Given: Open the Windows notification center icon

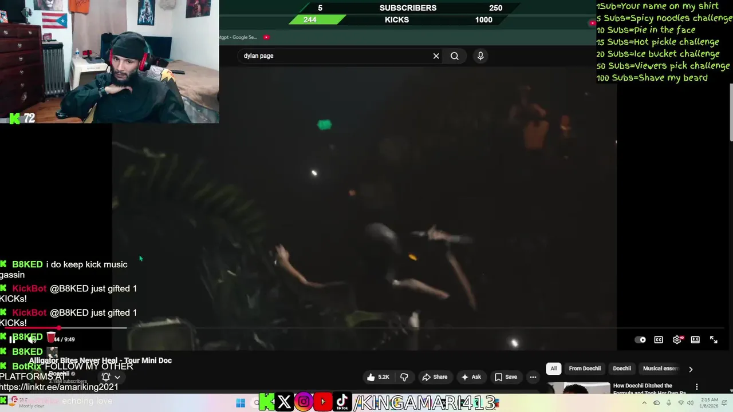Looking at the screenshot, I should [x=726, y=403].
